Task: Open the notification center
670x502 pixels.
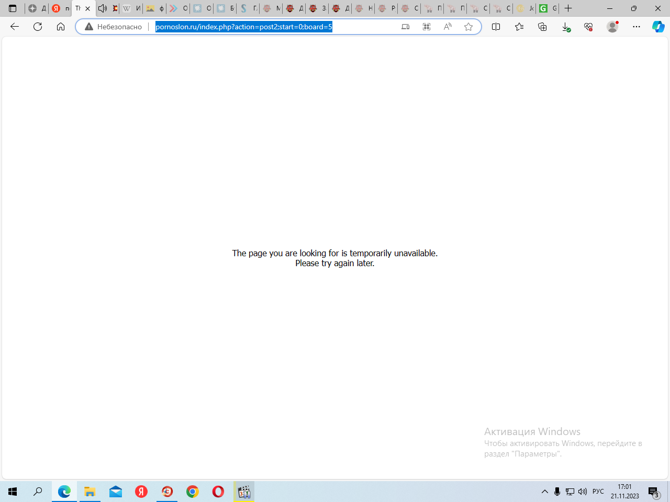Action: (654, 492)
